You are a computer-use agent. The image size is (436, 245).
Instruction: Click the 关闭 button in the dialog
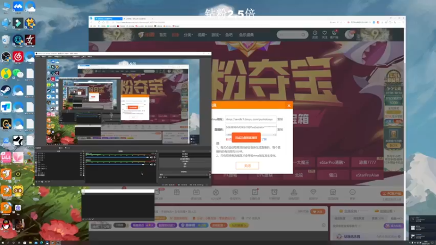(247, 166)
